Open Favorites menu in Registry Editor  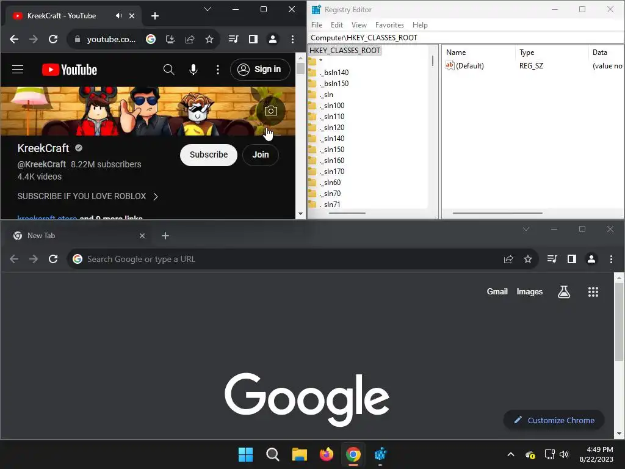(x=390, y=24)
